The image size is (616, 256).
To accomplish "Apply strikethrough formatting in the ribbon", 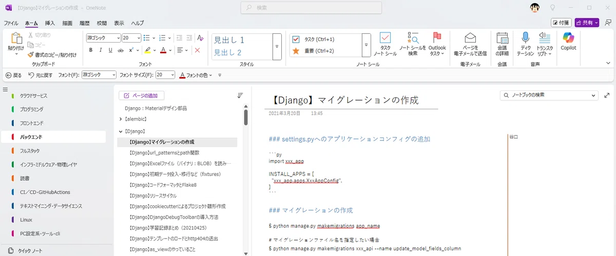I will click(120, 50).
